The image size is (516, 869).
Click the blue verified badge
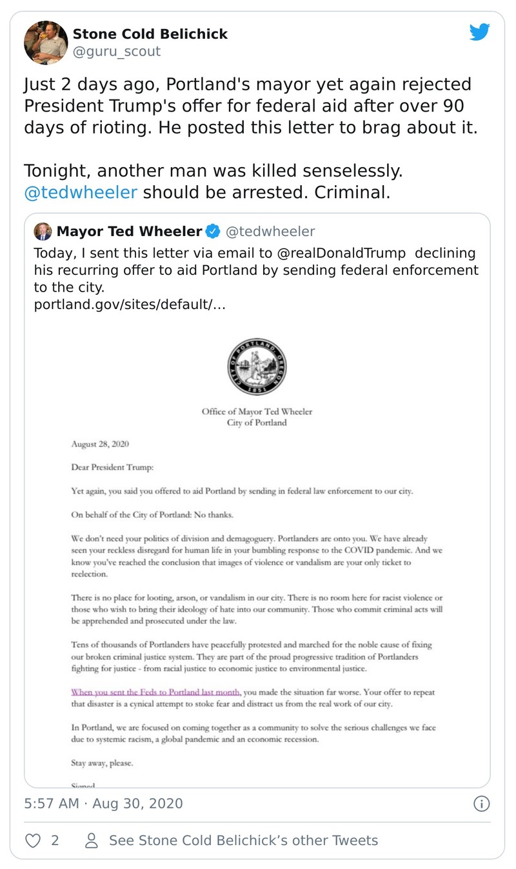213,232
